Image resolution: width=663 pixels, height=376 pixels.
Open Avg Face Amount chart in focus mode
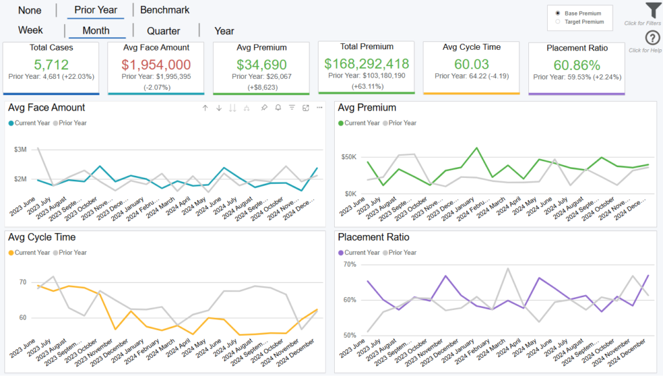tap(306, 108)
